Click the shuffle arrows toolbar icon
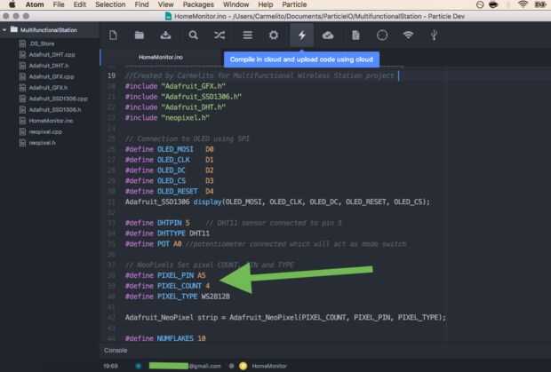Screen dimensions: 551x372 (x=220, y=36)
